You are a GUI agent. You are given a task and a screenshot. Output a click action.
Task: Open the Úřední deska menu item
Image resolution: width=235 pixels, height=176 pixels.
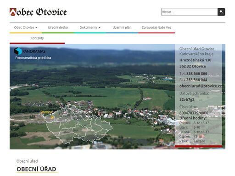(58, 27)
